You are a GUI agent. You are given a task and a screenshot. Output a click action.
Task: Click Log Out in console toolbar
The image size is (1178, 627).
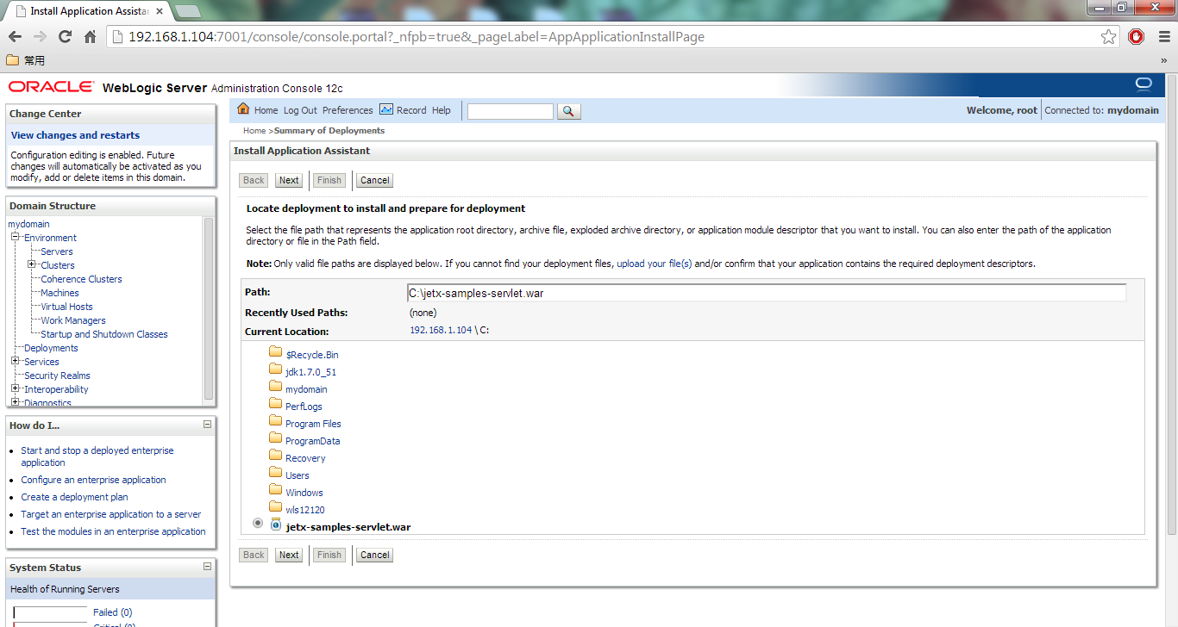(300, 110)
